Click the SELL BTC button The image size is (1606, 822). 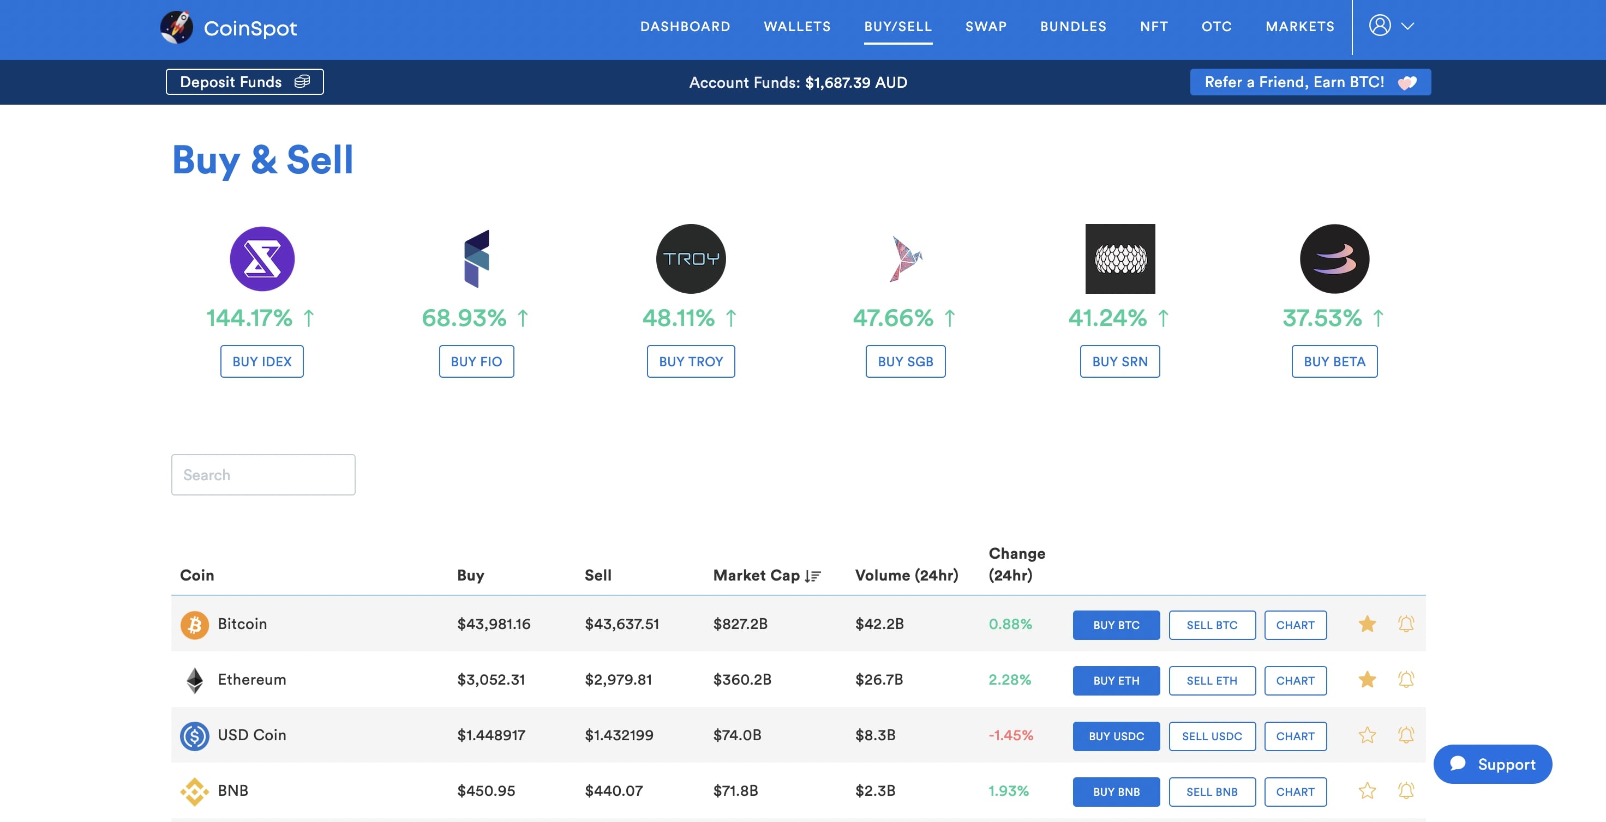coord(1212,625)
